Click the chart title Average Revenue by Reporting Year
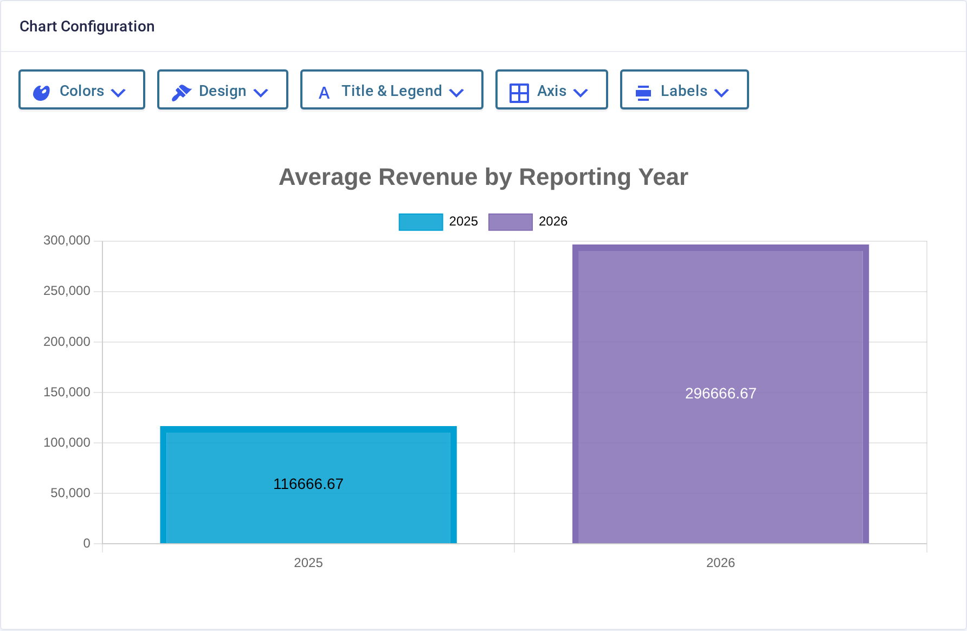The height and width of the screenshot is (631, 967). [x=483, y=177]
